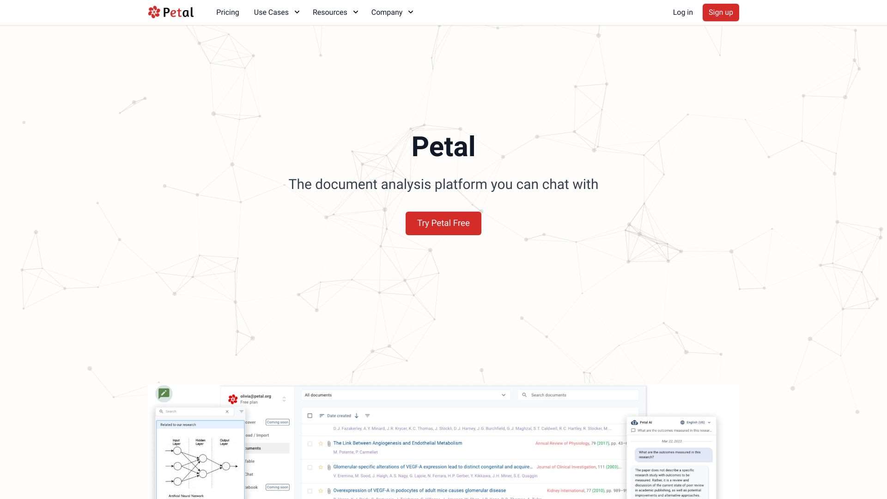
Task: Click the filter icon beside Date created
Action: 367,415
